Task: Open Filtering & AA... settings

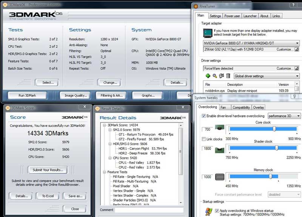Action: [x=111, y=95]
